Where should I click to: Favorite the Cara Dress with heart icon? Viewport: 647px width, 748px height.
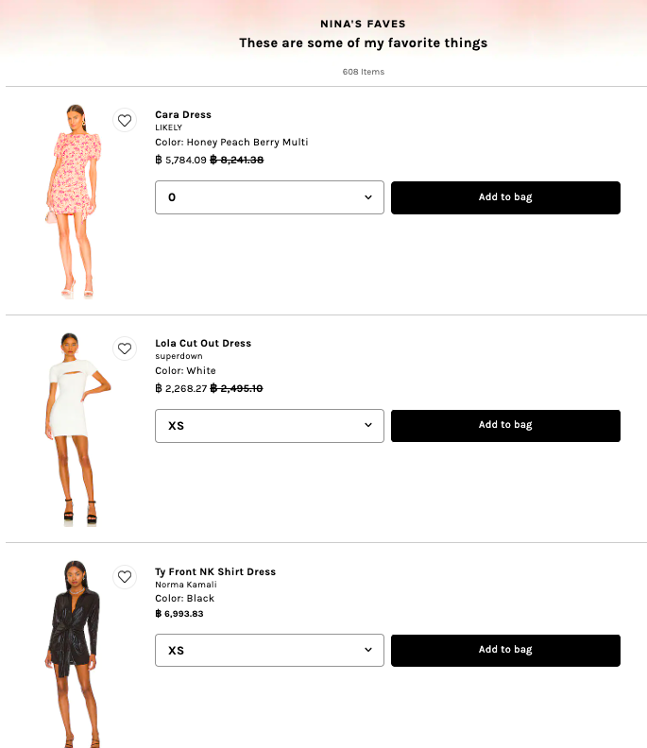(x=125, y=120)
